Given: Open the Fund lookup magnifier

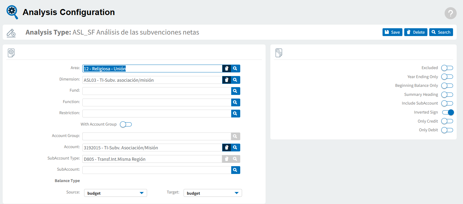Looking at the screenshot, I should tap(235, 91).
